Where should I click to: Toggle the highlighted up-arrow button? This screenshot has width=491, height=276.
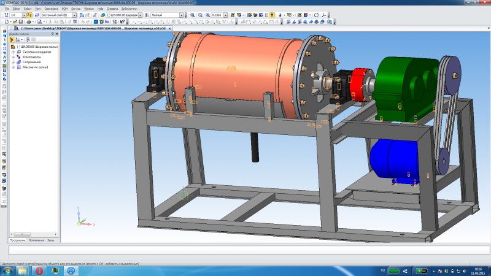click(x=272, y=15)
